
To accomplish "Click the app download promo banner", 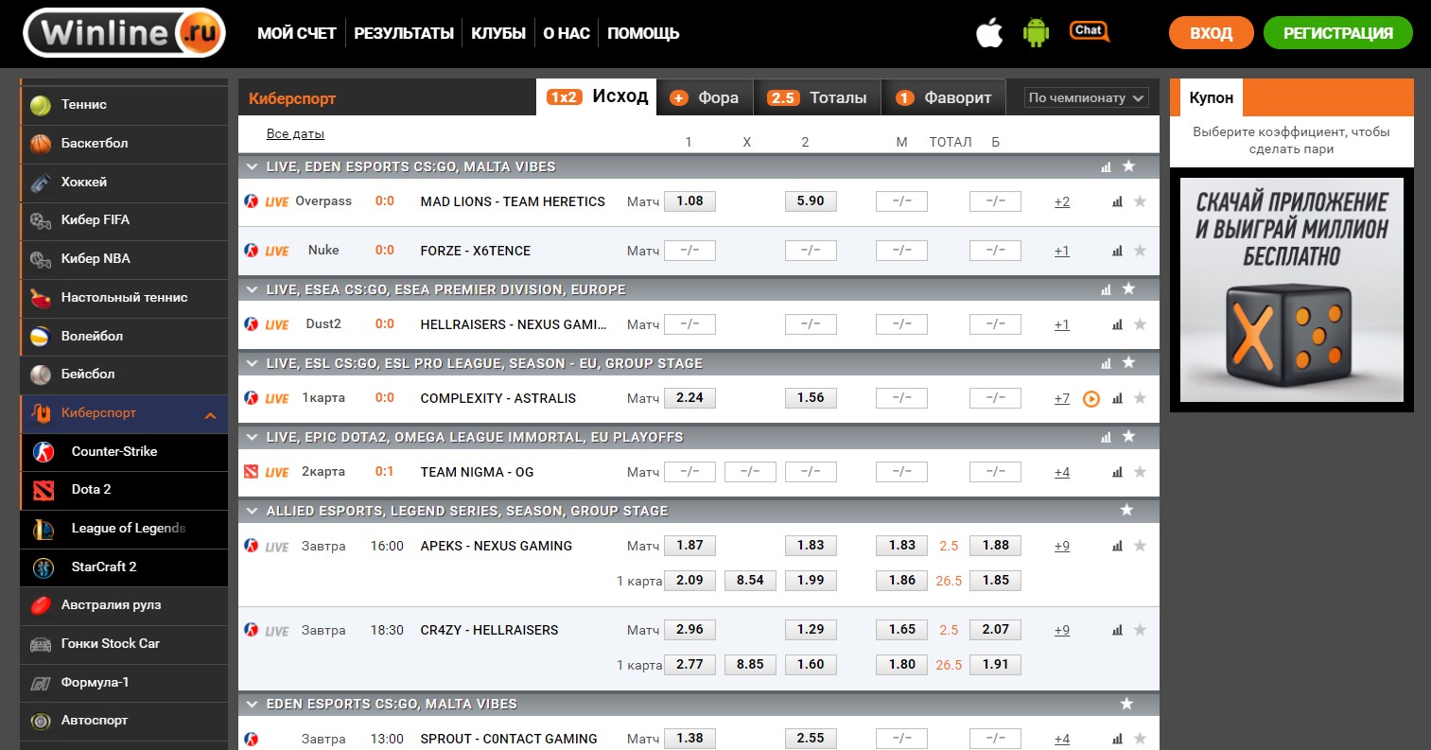I will click(x=1292, y=290).
